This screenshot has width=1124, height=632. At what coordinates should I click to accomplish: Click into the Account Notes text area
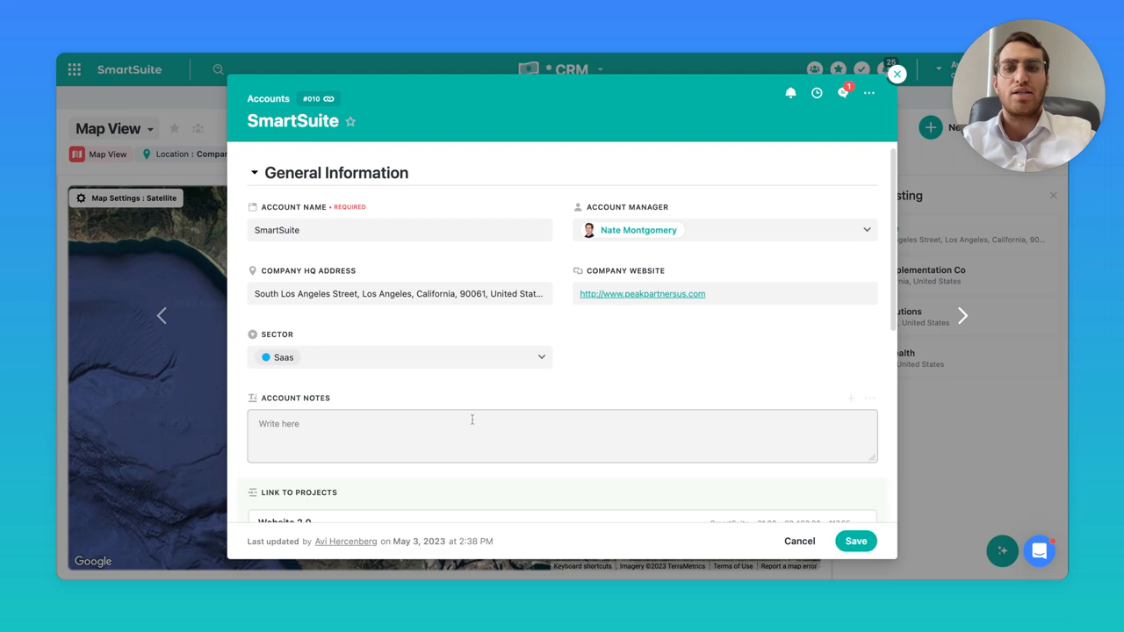click(562, 436)
